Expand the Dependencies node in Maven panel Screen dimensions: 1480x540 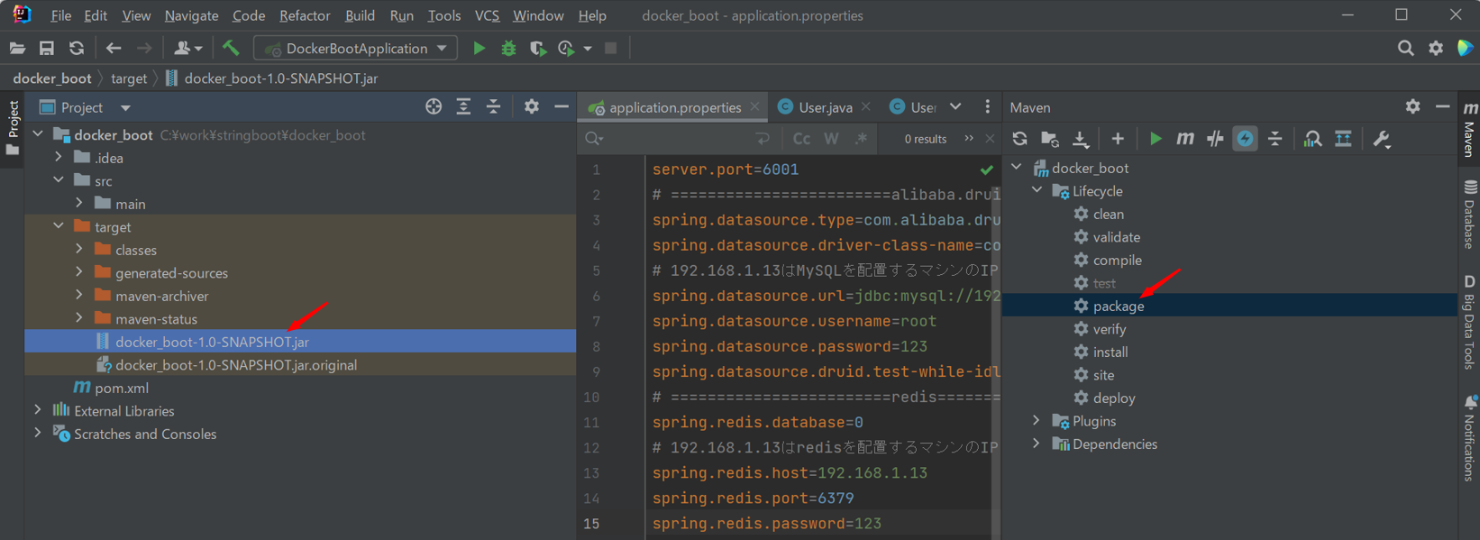(1037, 444)
